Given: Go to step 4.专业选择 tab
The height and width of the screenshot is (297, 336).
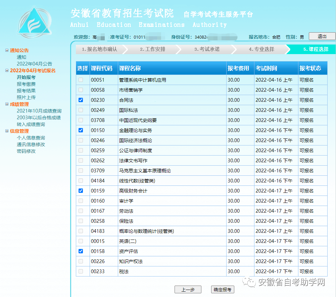Looking at the screenshot, I should pyautogui.click(x=261, y=49).
